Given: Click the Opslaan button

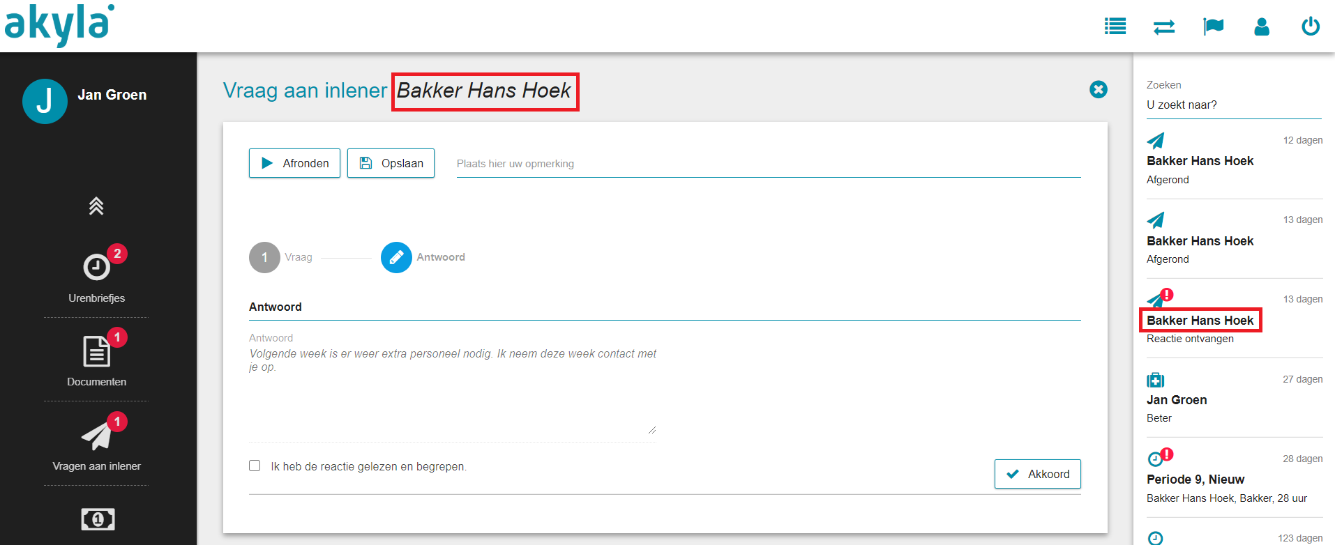Looking at the screenshot, I should [x=391, y=163].
